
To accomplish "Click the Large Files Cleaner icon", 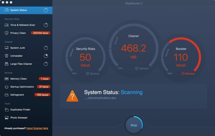I will 6,64.
